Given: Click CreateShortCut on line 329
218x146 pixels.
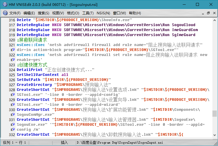Looking at the screenshot, I should [x=33, y=100].
